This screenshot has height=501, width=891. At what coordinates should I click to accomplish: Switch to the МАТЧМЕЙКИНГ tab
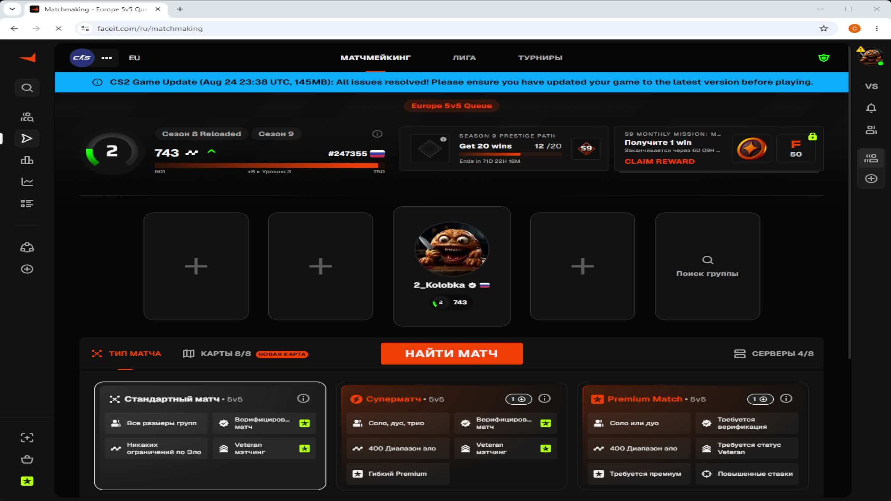pos(375,58)
